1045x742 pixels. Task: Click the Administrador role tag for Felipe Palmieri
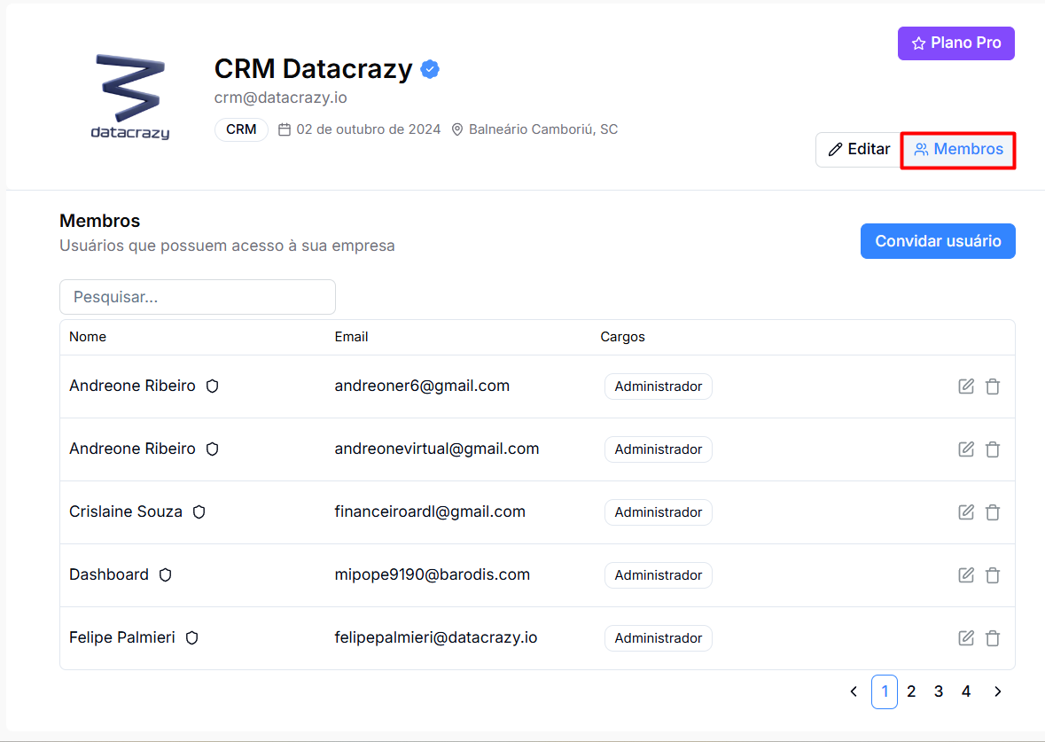[x=658, y=638]
